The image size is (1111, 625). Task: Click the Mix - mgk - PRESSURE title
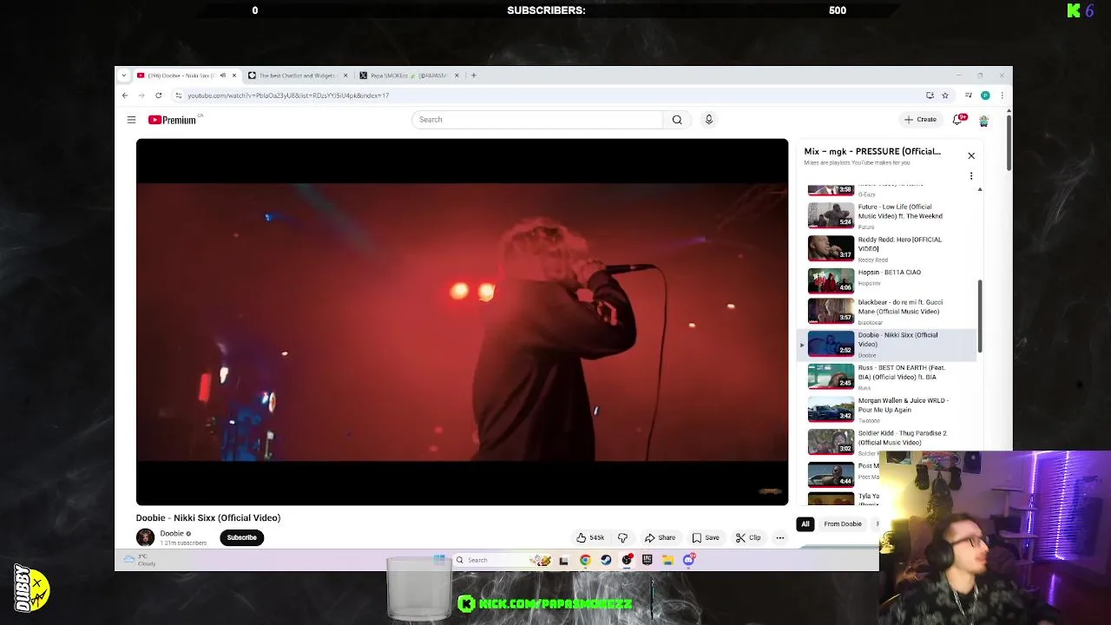click(872, 151)
